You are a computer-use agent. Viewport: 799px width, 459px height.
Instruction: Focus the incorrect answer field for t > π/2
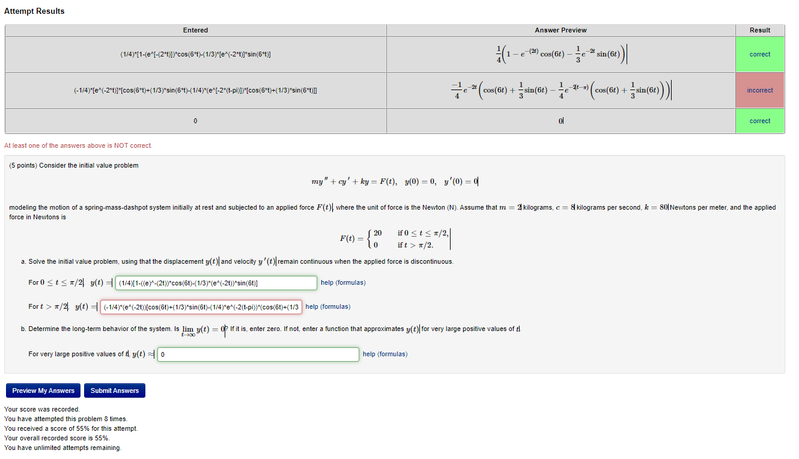pyautogui.click(x=201, y=306)
